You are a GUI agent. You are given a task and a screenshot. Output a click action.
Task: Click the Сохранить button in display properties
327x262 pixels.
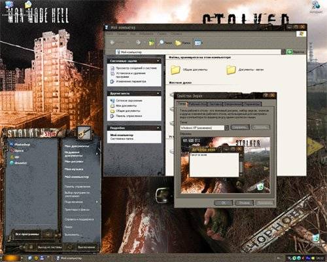[240, 127]
